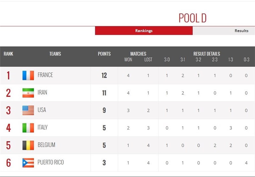Open the Results tab

241,31
